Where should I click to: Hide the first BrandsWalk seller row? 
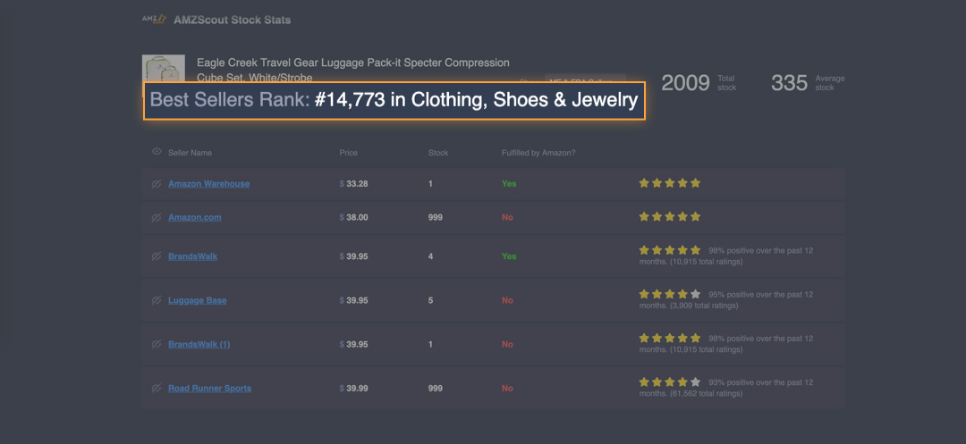click(x=157, y=256)
